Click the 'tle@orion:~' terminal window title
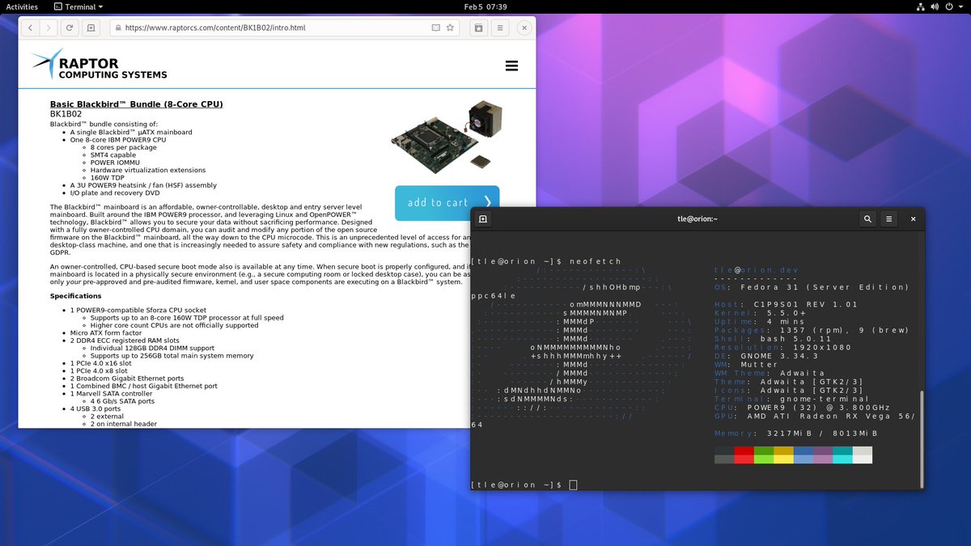 tap(698, 218)
